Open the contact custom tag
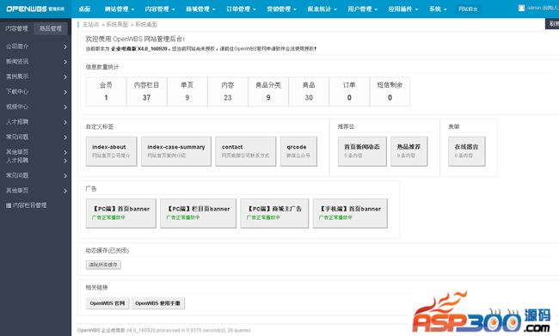The image size is (559, 336). point(246,151)
